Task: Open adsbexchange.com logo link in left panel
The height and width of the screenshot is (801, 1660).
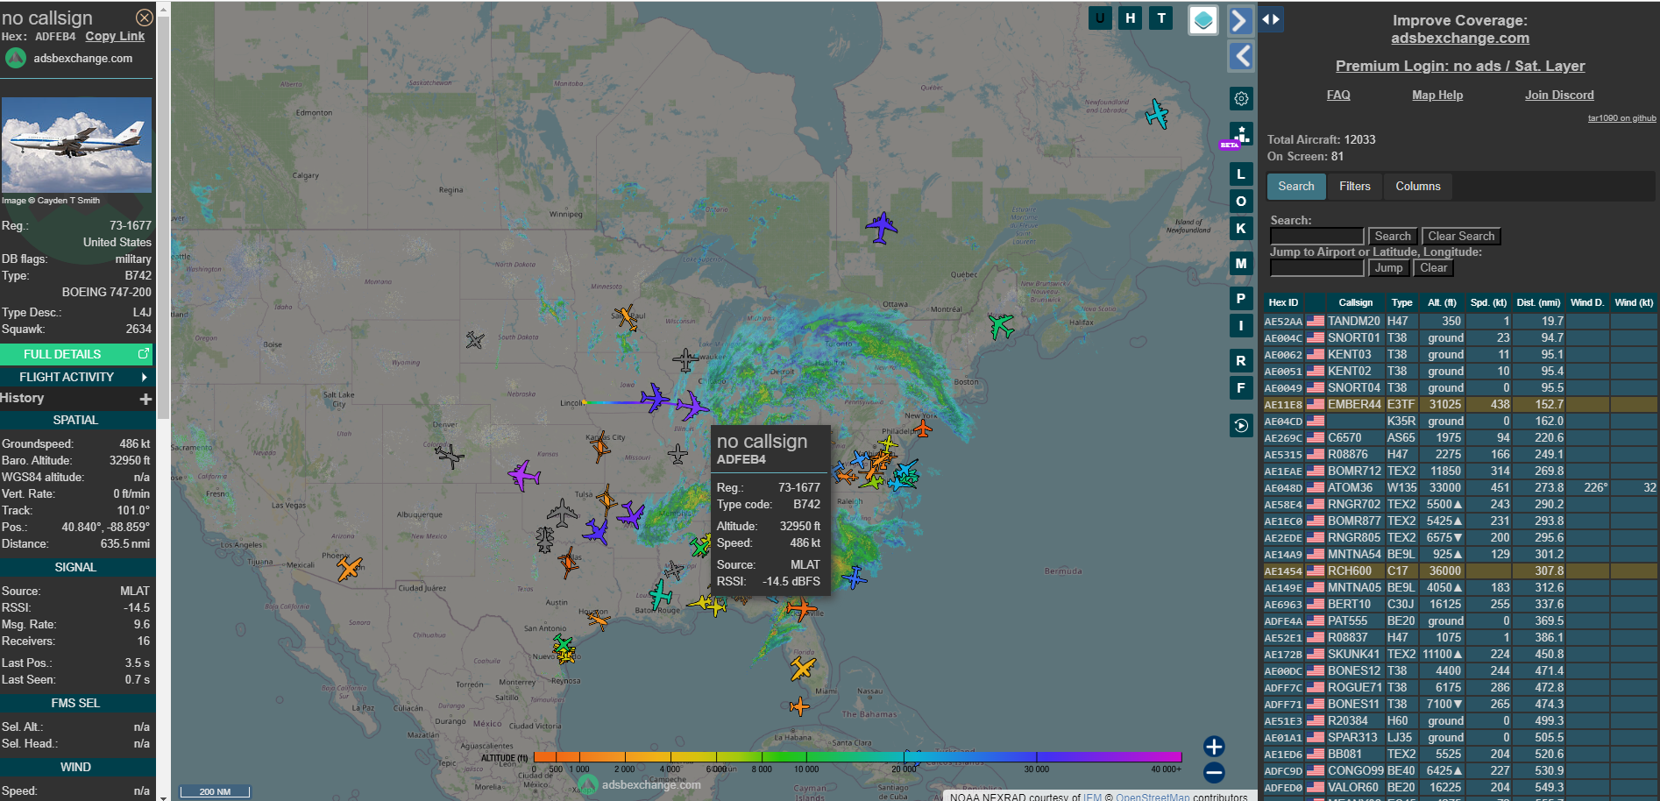Action: (69, 58)
